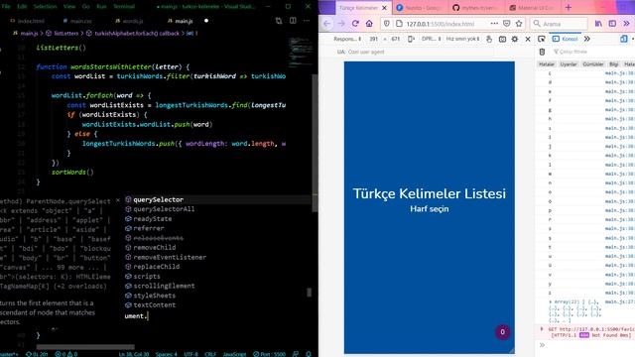Close the suggestion documentation popup
Image resolution: width=635 pixels, height=357 pixels.
pyautogui.click(x=118, y=200)
